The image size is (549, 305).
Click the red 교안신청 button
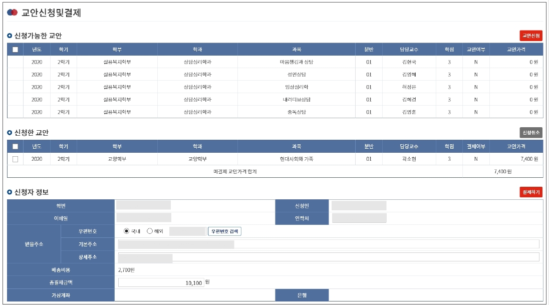(x=531, y=36)
